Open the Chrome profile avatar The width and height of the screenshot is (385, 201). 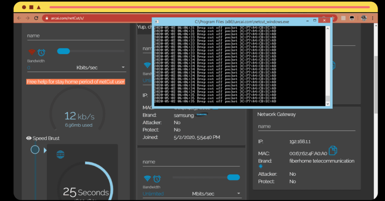tap(364, 18)
